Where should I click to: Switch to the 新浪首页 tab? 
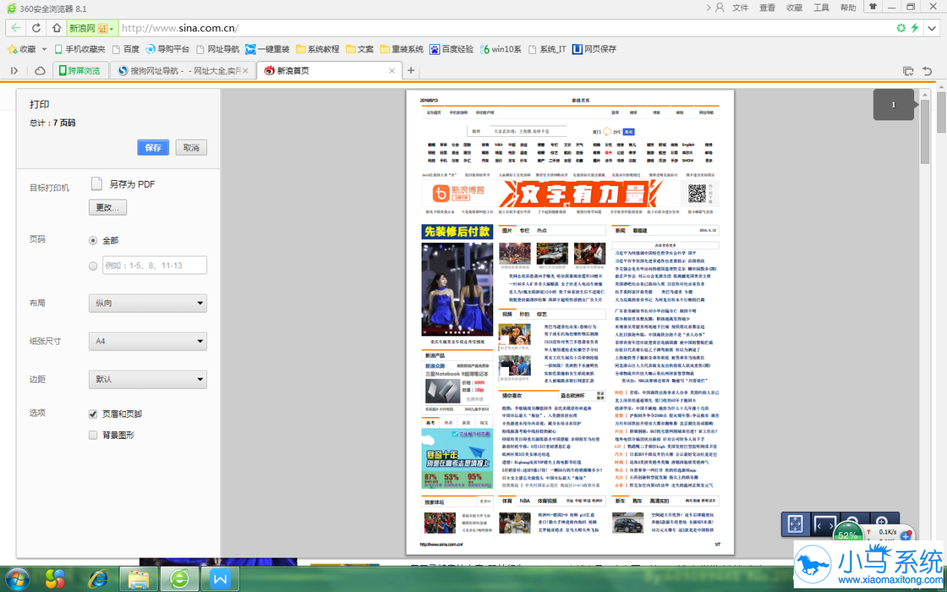point(328,71)
